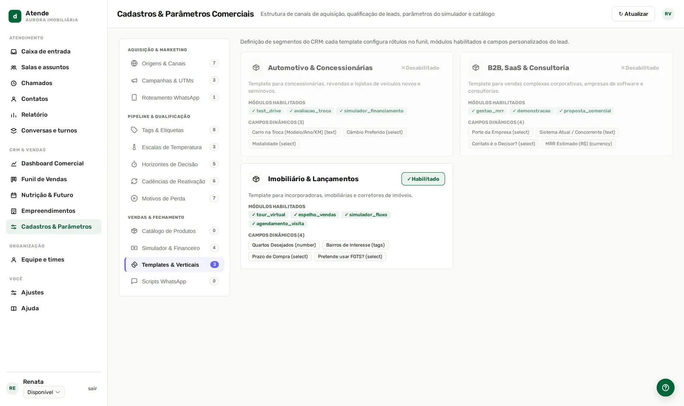Click the Simulador & Financeiro banknote icon

point(134,248)
